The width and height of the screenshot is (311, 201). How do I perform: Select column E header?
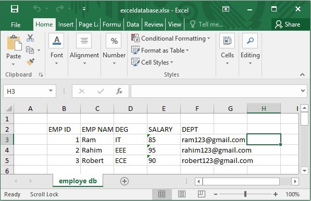[x=164, y=108]
